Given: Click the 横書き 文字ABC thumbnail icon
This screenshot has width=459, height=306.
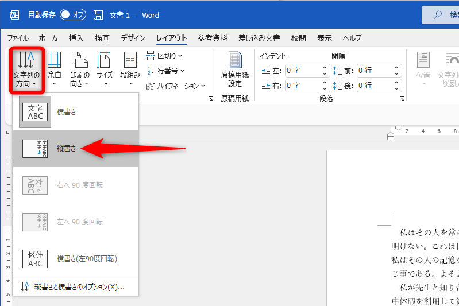Looking at the screenshot, I should (35, 112).
